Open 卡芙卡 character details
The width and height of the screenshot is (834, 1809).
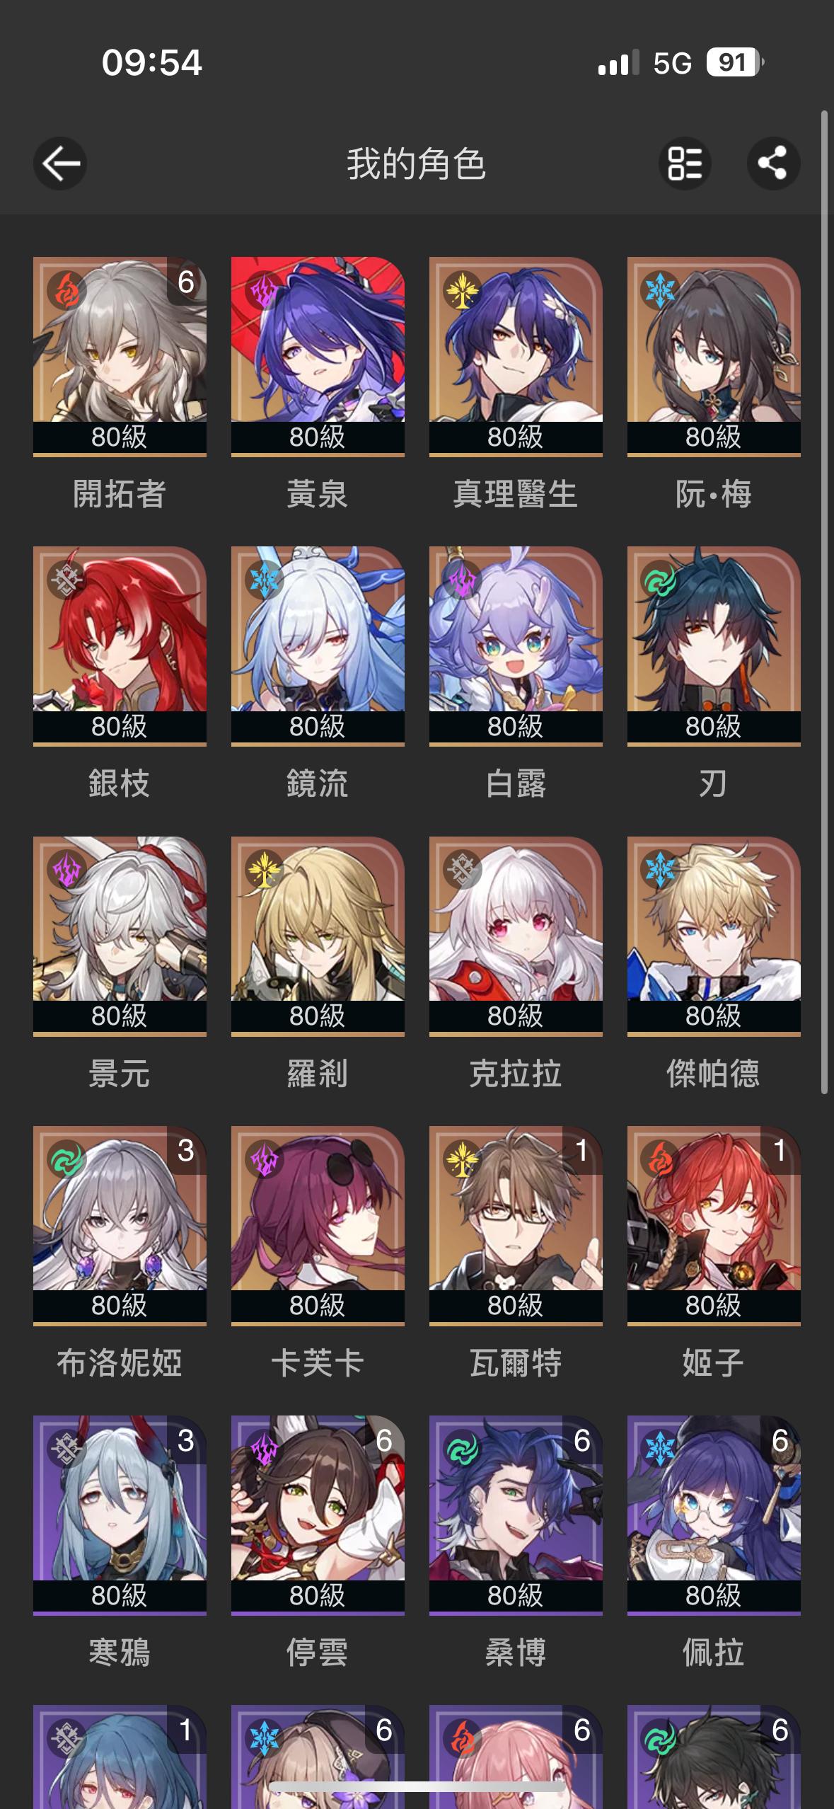318,1224
